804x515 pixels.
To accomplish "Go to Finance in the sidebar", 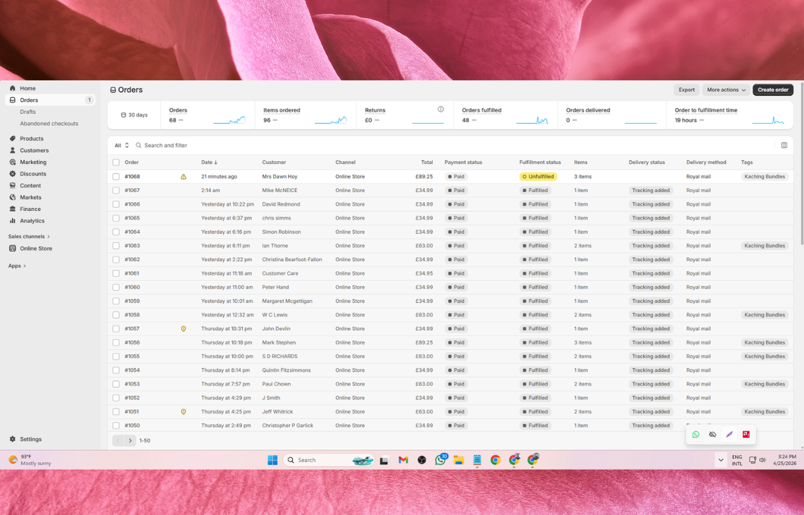I will click(30, 209).
